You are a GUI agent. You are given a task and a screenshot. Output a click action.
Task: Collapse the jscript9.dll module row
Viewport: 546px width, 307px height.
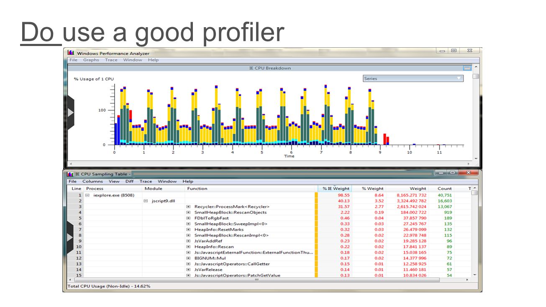click(x=146, y=201)
